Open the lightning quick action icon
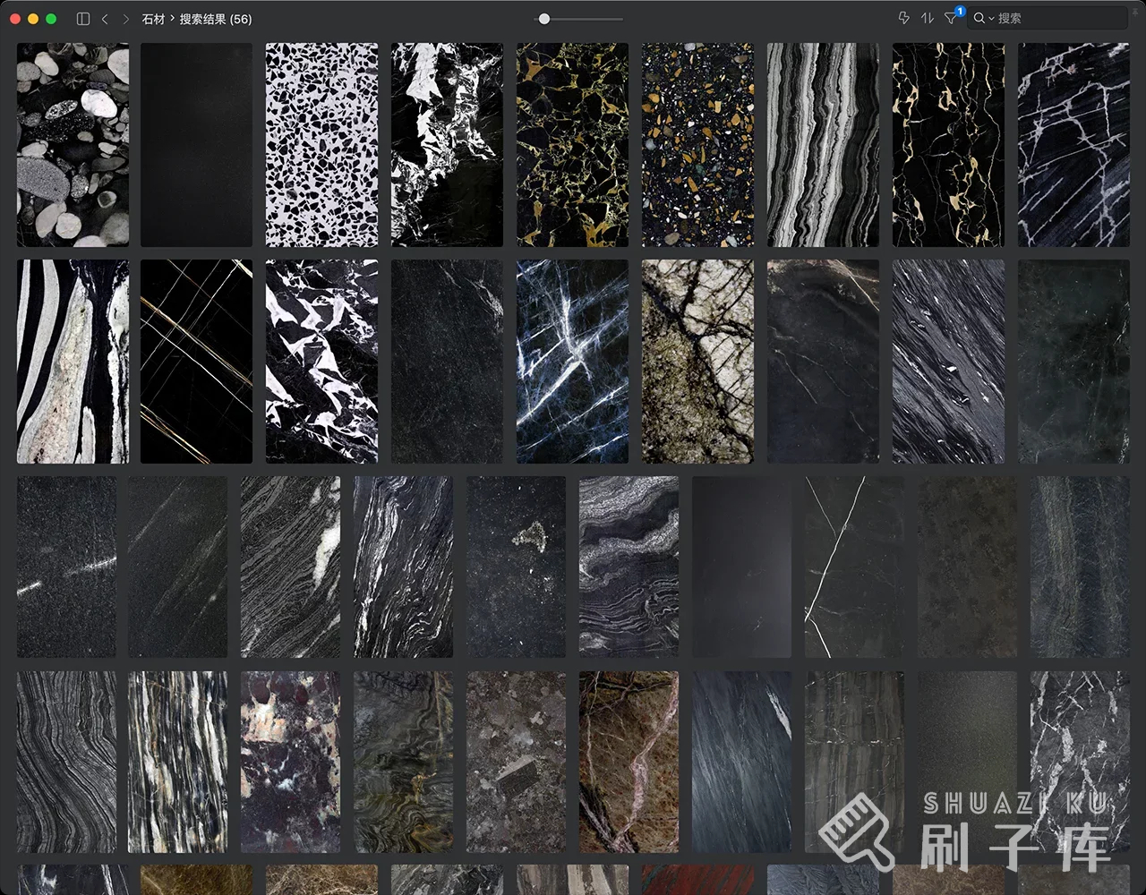This screenshot has width=1146, height=895. click(x=903, y=19)
